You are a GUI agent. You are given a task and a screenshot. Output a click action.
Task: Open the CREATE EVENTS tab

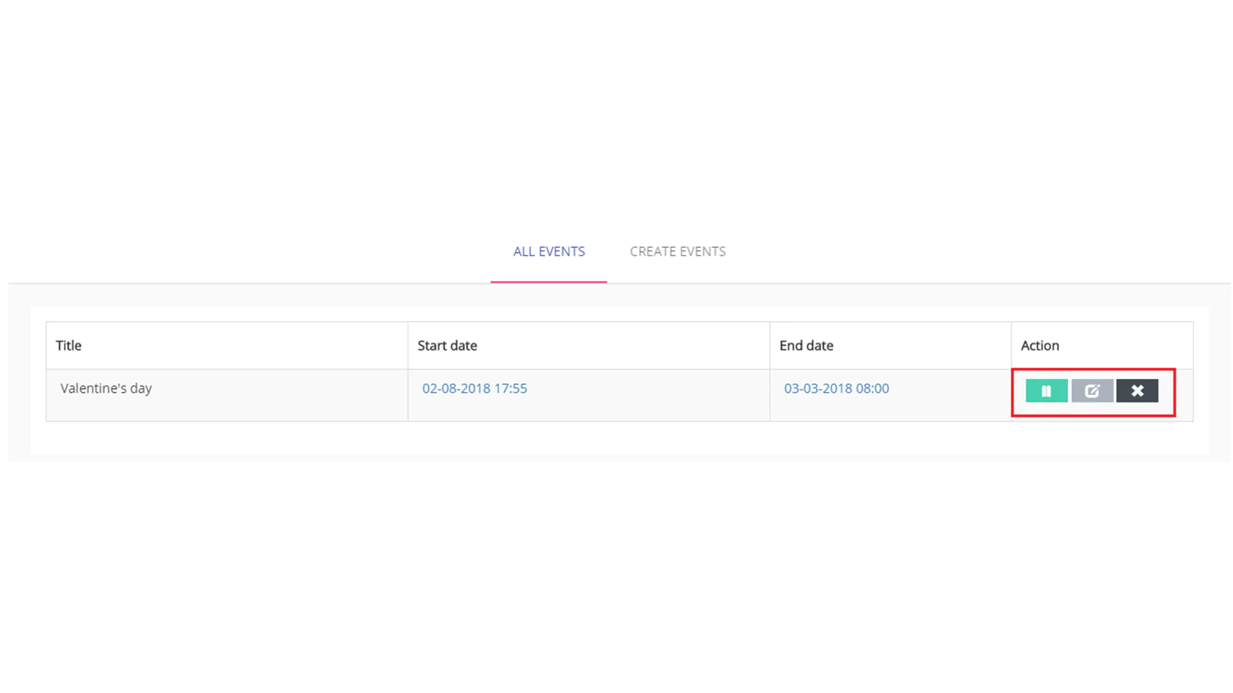pos(677,252)
